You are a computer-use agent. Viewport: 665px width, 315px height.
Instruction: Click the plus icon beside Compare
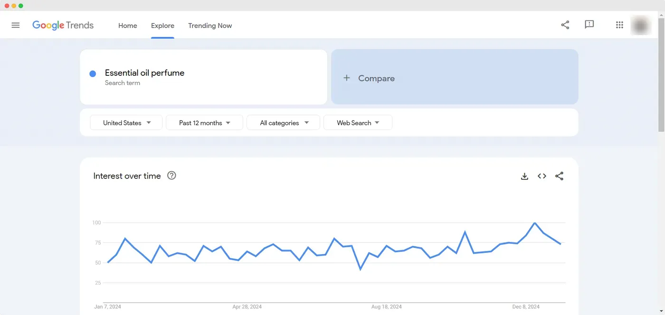pos(347,78)
